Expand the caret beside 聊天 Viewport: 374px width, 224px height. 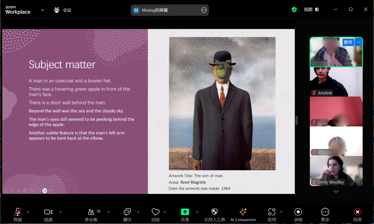(138, 212)
